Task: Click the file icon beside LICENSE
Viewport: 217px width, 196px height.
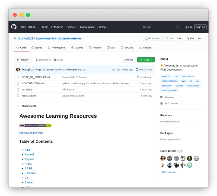Action: (18, 89)
